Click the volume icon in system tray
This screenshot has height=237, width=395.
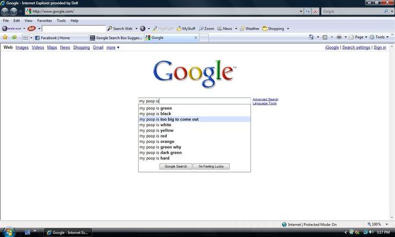click(371, 232)
